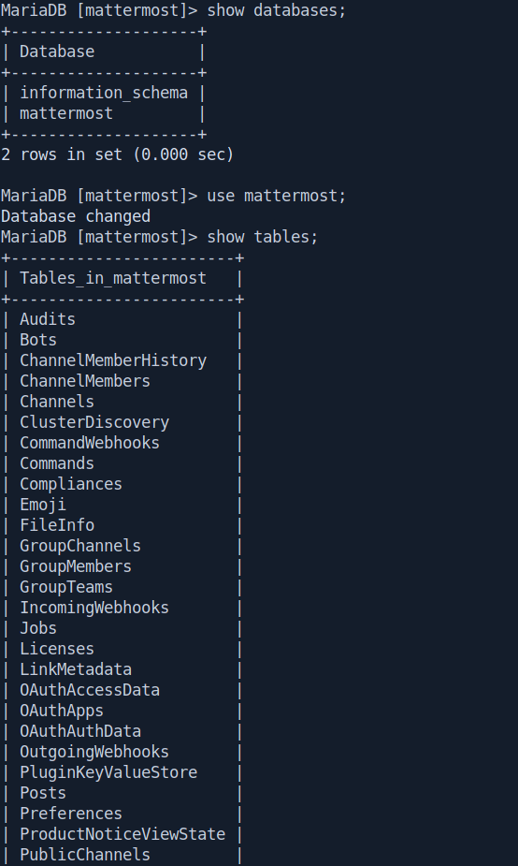Viewport: 518px width, 866px height.
Task: Click the IncomingWebhooks table entry
Action: pos(94,608)
